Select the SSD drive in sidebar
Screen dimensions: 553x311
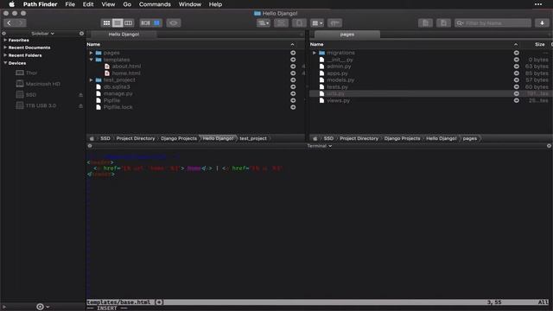tap(31, 94)
